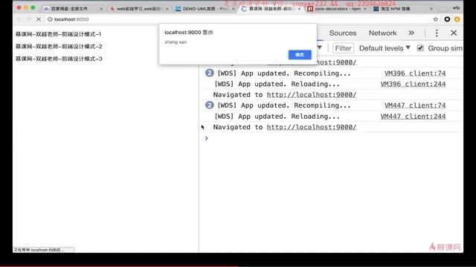The image size is (476, 267).
Task: Click the message count badge beside VM447 client:74
Action: pos(209,105)
